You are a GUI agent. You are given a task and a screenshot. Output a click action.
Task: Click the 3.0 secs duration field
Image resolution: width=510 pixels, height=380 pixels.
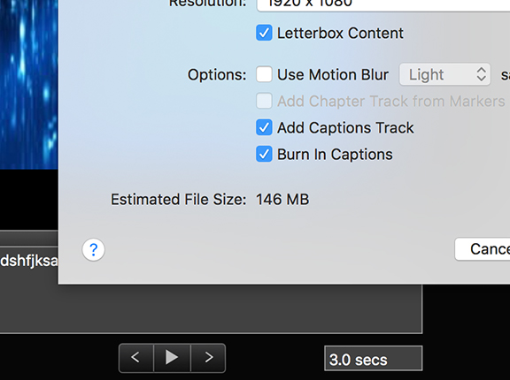click(373, 359)
